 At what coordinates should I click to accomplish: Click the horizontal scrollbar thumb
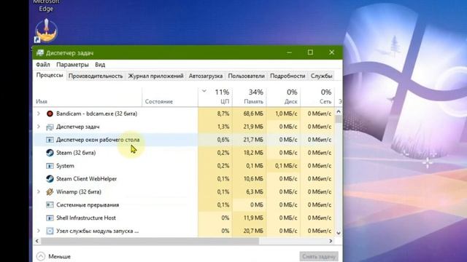click(x=150, y=241)
